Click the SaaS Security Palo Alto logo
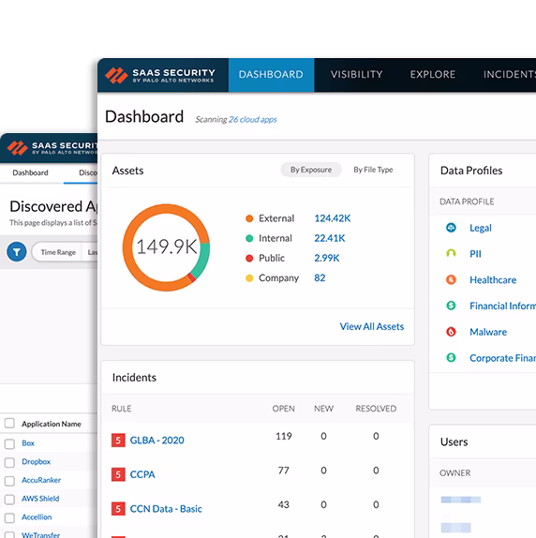Screen dimensions: 536x538 pyautogui.click(x=160, y=75)
